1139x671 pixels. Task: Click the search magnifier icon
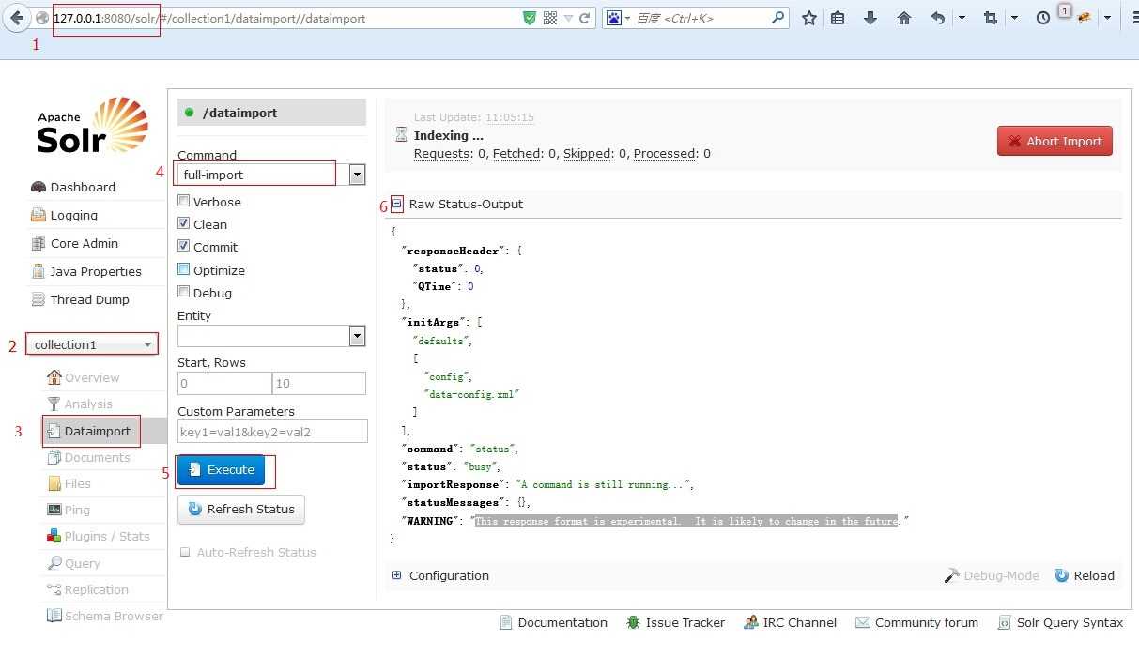pyautogui.click(x=777, y=18)
